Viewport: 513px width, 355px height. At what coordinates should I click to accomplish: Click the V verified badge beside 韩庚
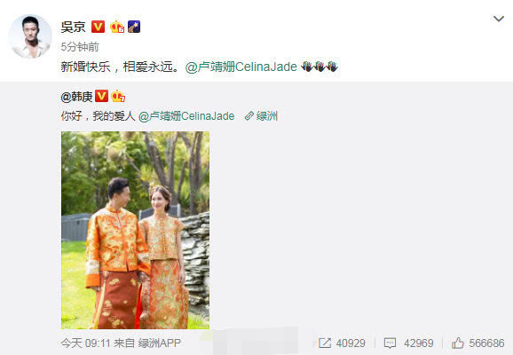pos(101,96)
